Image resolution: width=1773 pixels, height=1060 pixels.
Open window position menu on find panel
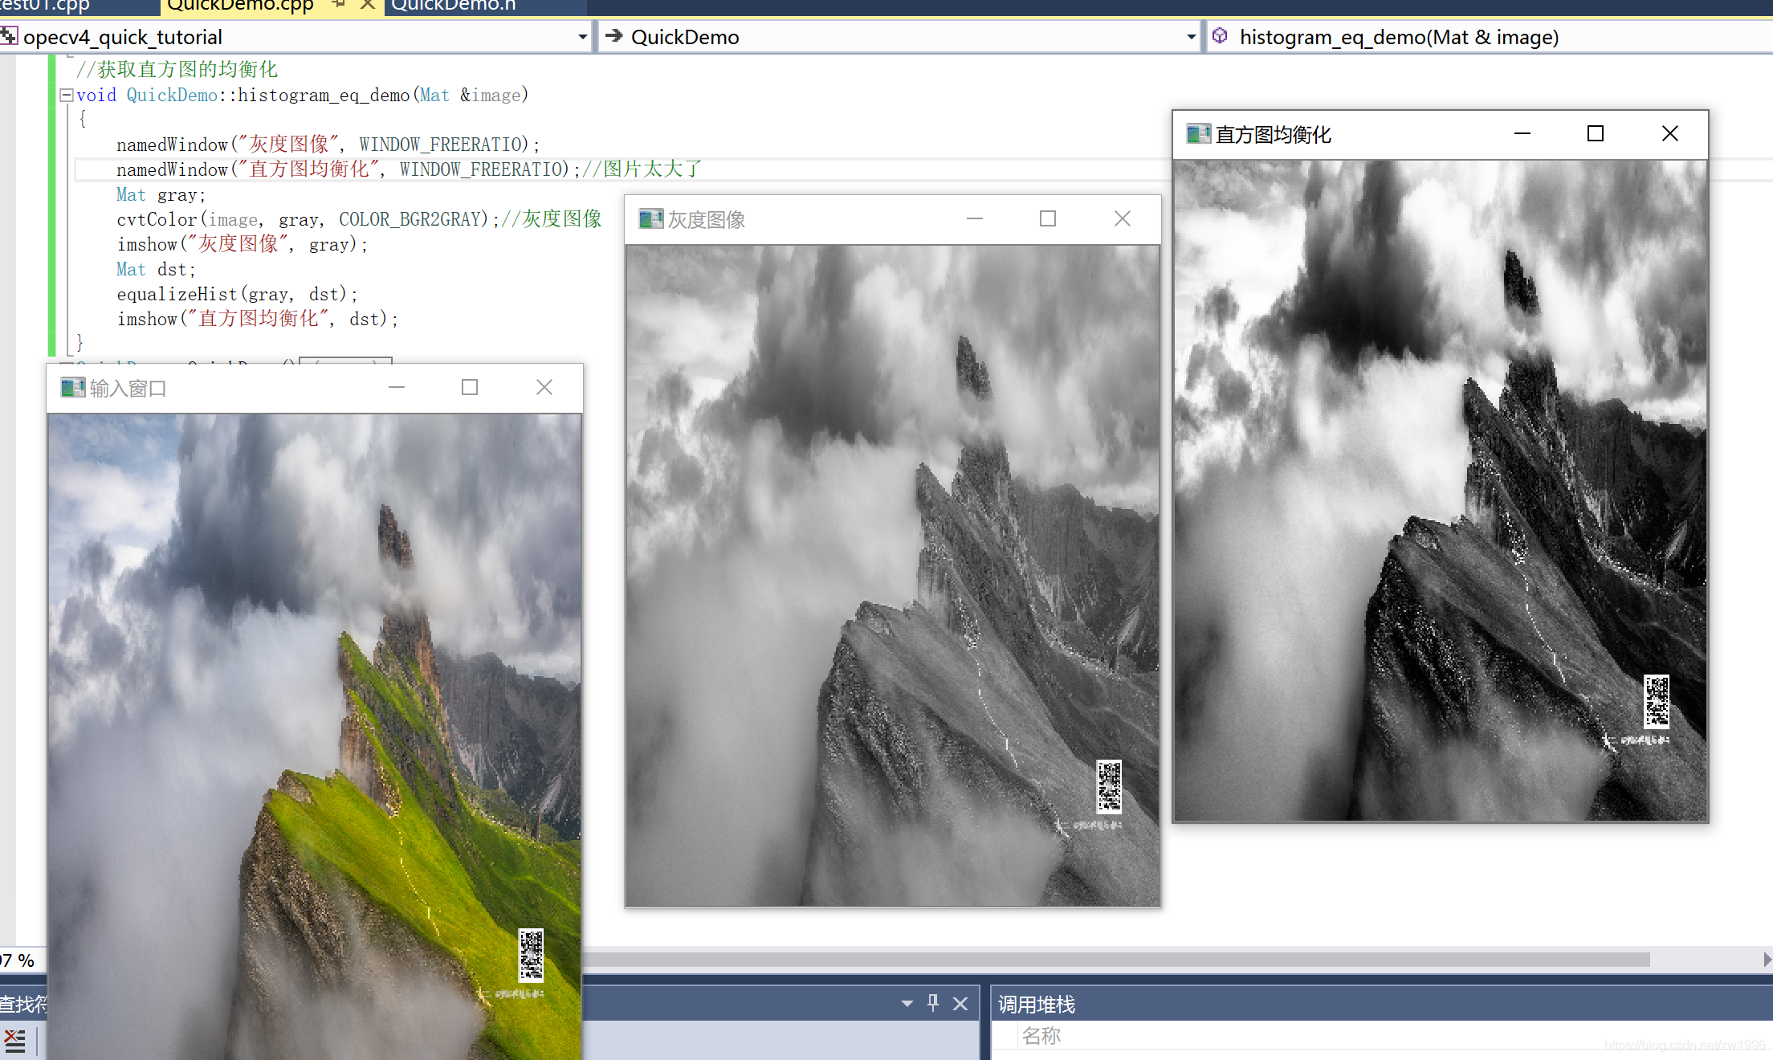907,1003
